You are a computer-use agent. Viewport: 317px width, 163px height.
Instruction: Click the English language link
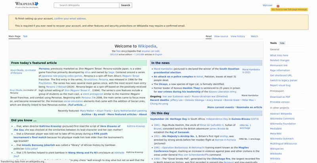(158, 54)
